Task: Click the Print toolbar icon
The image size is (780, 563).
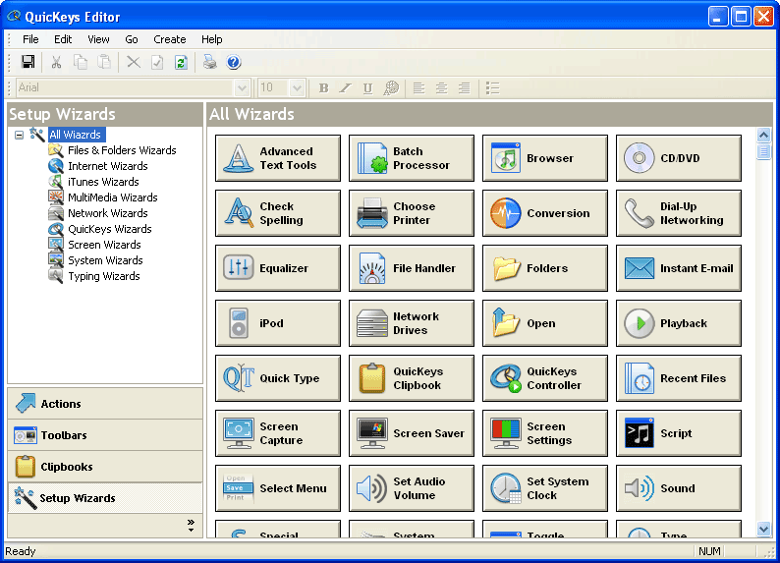Action: (x=210, y=62)
